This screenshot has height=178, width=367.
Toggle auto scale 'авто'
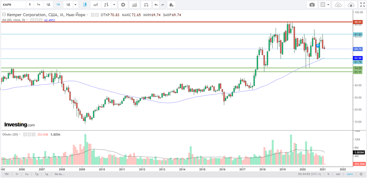pyautogui.click(x=350, y=174)
